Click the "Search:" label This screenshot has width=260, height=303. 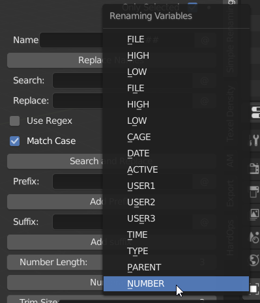[x=29, y=80]
